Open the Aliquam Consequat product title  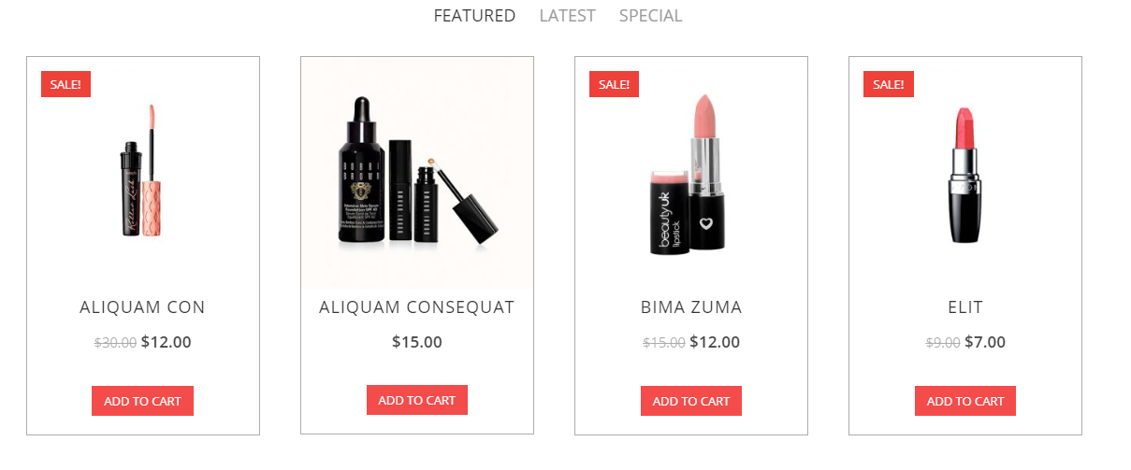(417, 307)
